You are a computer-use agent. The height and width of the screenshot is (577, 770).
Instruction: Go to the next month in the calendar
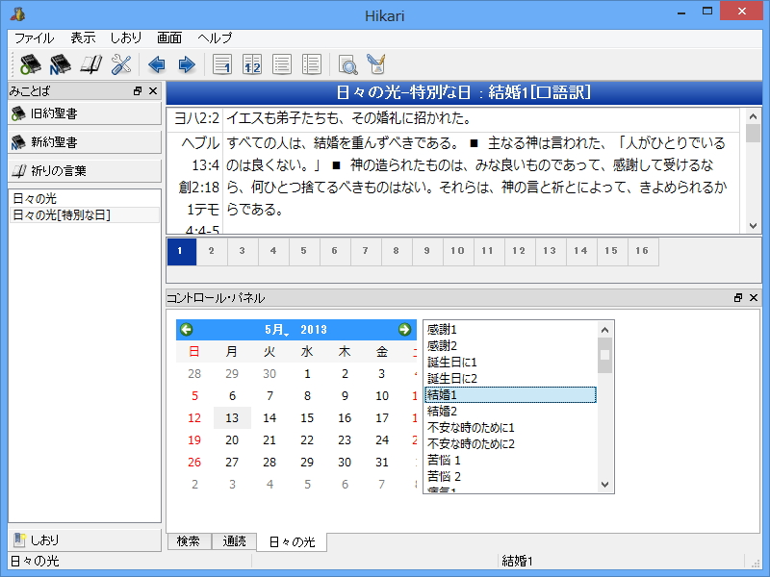[403, 328]
